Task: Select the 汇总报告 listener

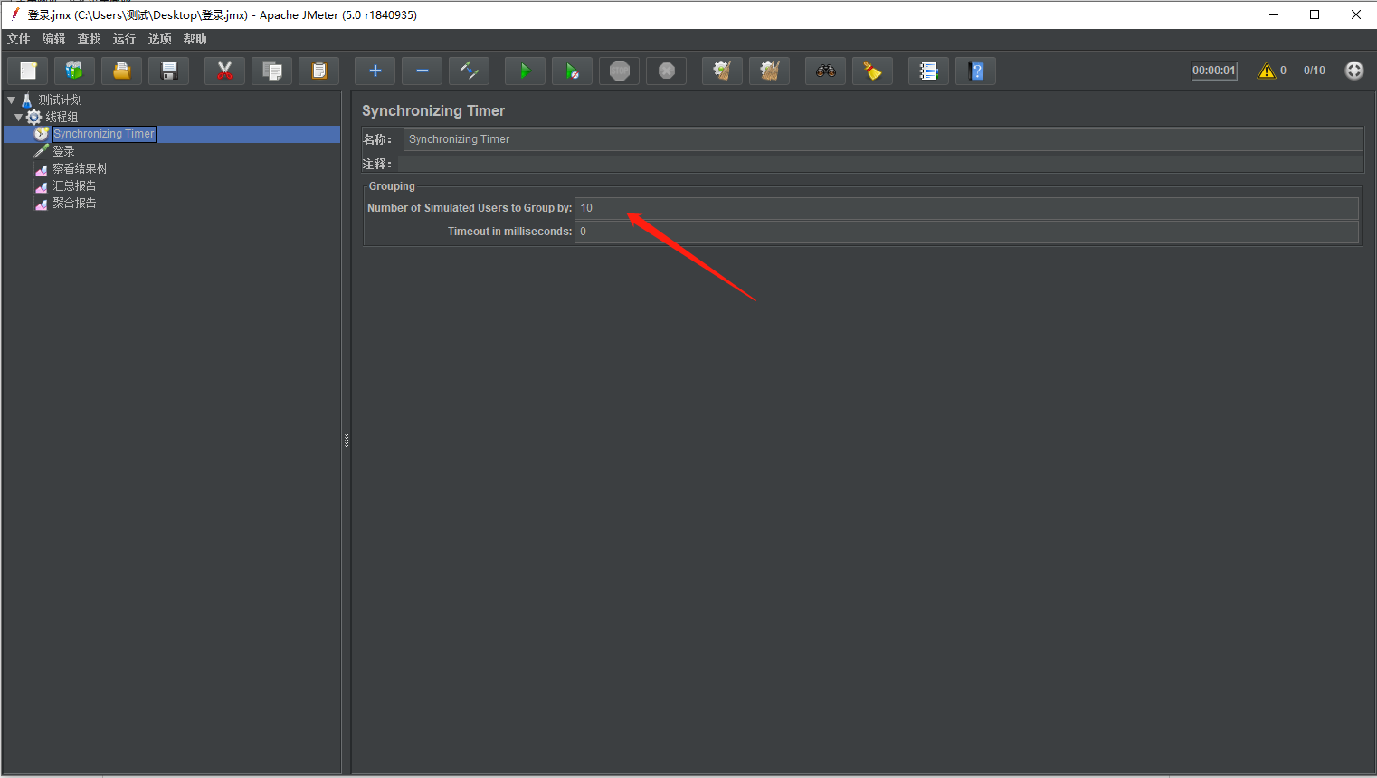Action: click(74, 185)
